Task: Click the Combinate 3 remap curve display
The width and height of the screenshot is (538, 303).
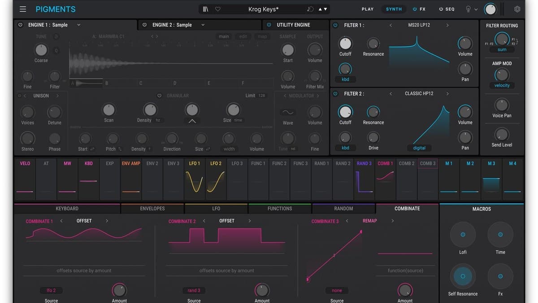Action: click(335, 255)
